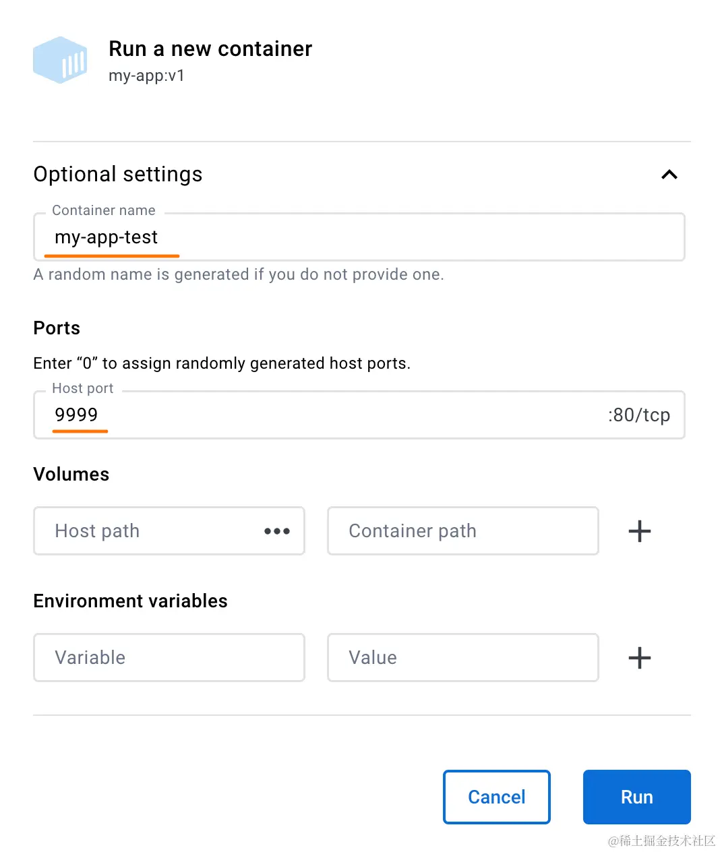Add another environment variable with plus icon
Image resolution: width=720 pixels, height=852 pixels.
[639, 658]
